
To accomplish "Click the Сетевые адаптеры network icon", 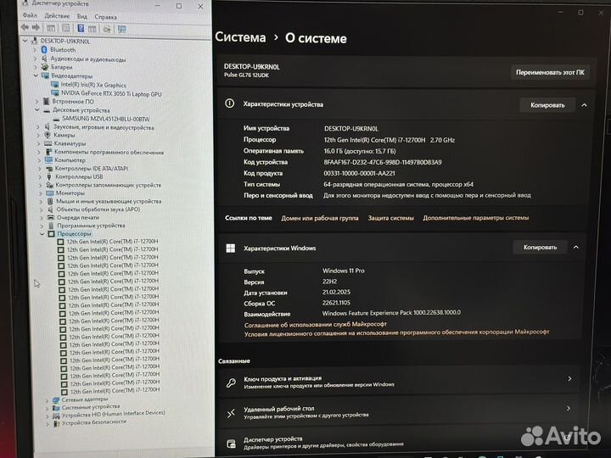I will (x=56, y=399).
